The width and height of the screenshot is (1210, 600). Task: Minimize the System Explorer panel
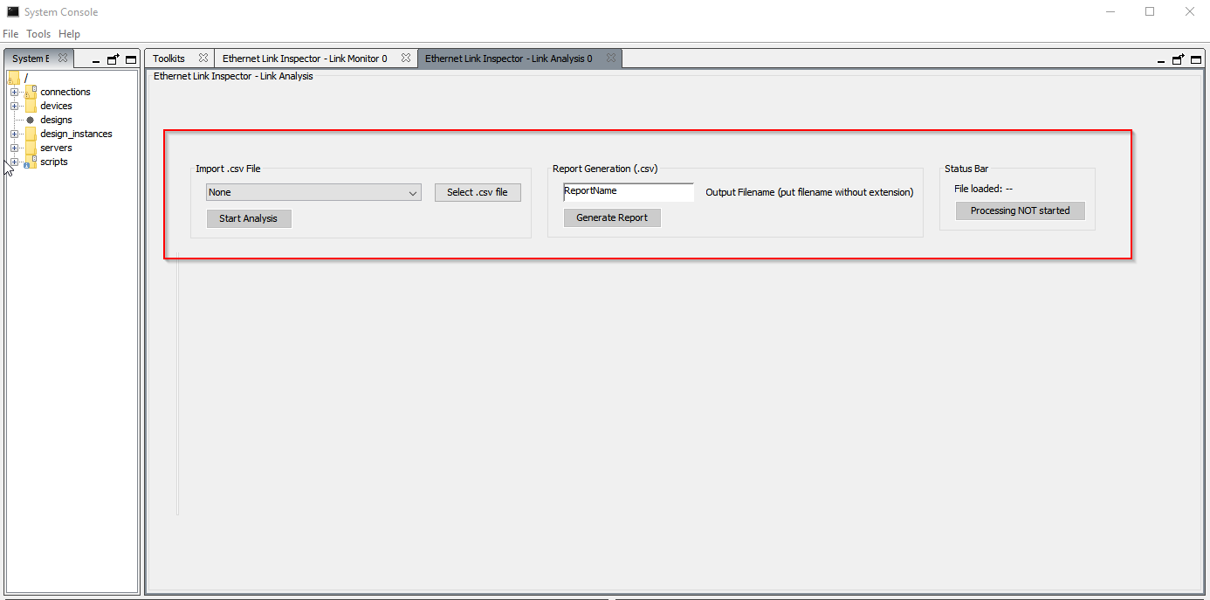pos(97,61)
